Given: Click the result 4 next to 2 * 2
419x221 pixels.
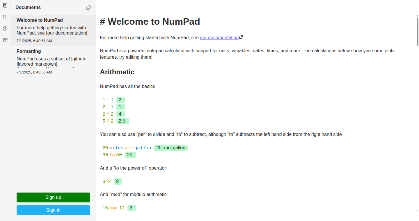Looking at the screenshot, I should pyautogui.click(x=120, y=114).
